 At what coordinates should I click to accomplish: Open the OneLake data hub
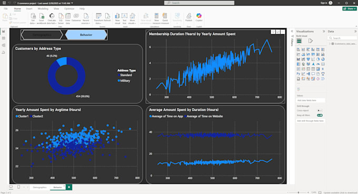click(52, 18)
